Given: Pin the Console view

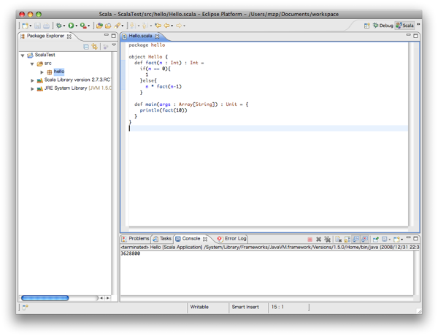Looking at the screenshot, I should pos(376,240).
